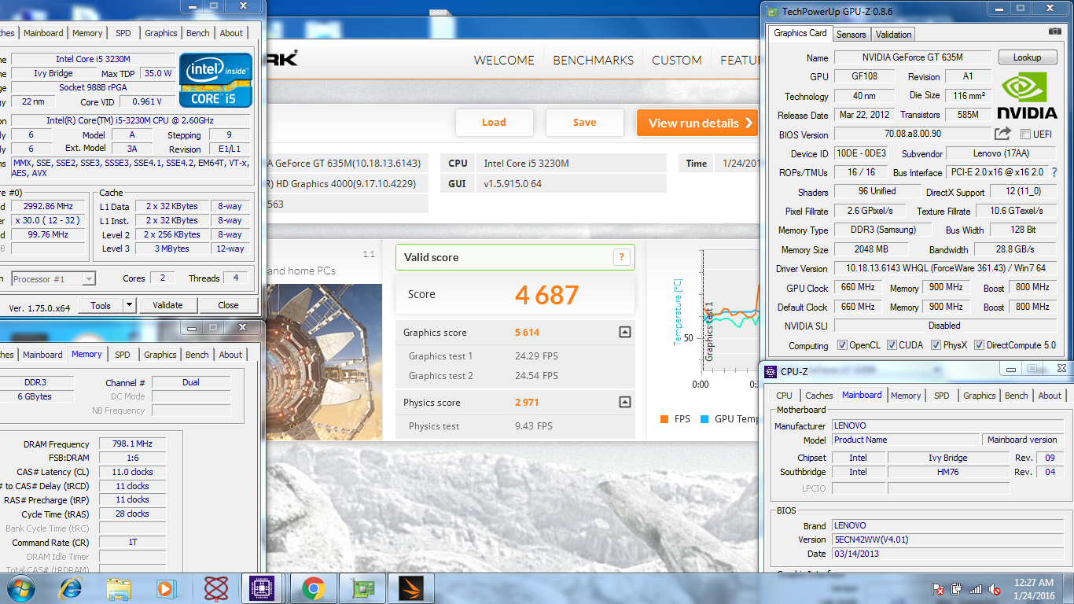Open BENCHMARKS in 3DMark navigation
The width and height of the screenshot is (1074, 604).
[x=593, y=60]
